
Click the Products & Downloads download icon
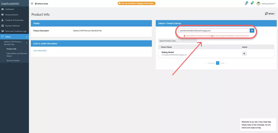point(3,20)
